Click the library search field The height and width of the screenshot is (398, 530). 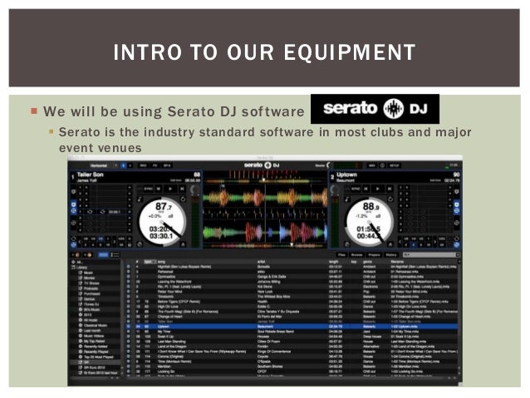coord(430,255)
